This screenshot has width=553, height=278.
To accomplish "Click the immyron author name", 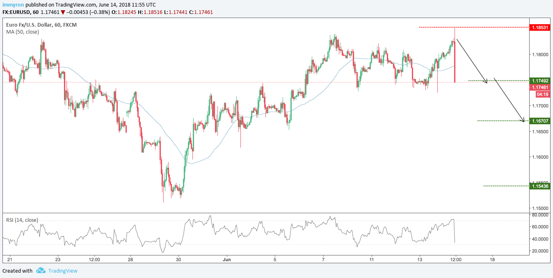I will pyautogui.click(x=12, y=5).
